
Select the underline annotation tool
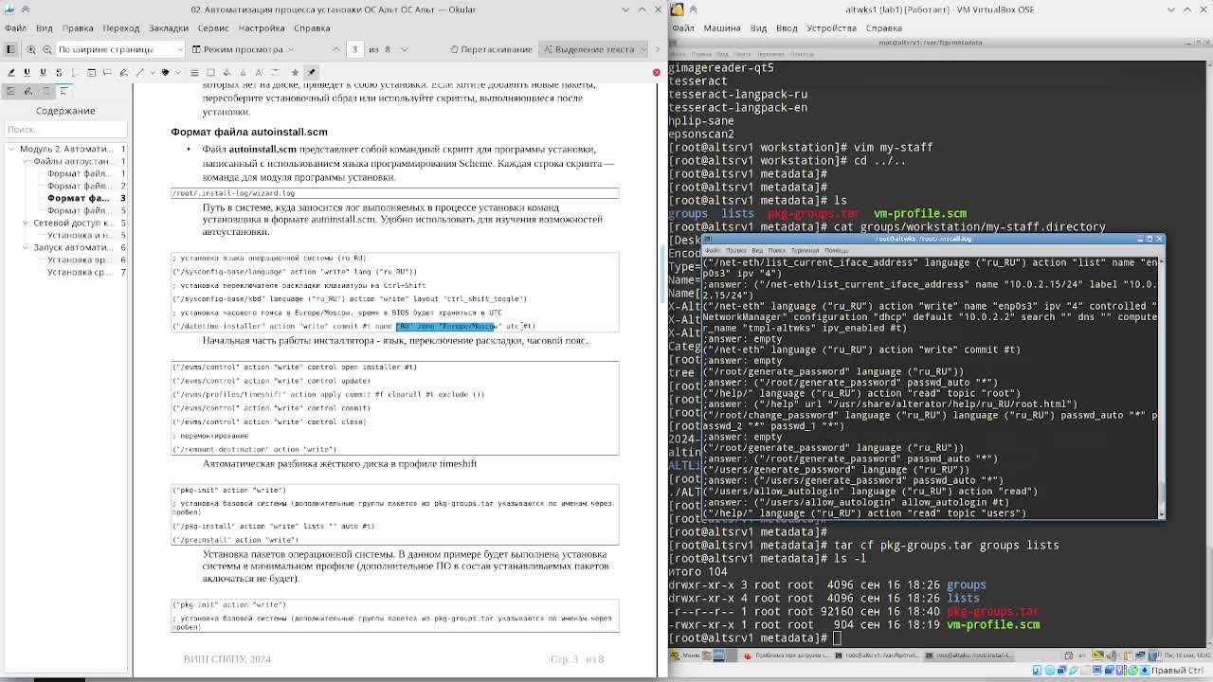coord(27,72)
